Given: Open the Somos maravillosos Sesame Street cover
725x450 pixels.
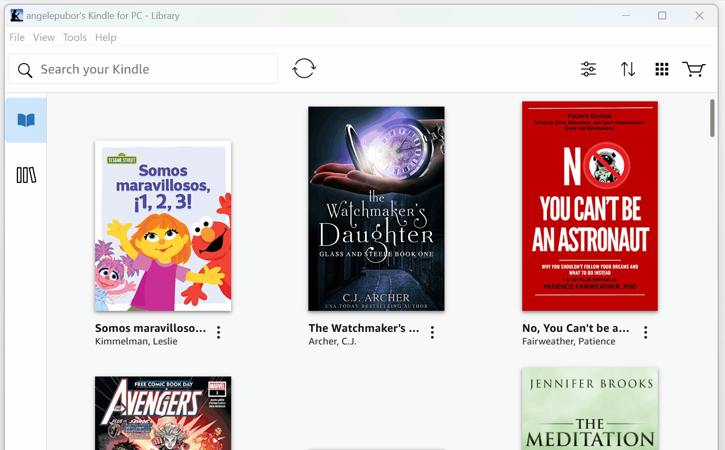Looking at the screenshot, I should pos(163,226).
